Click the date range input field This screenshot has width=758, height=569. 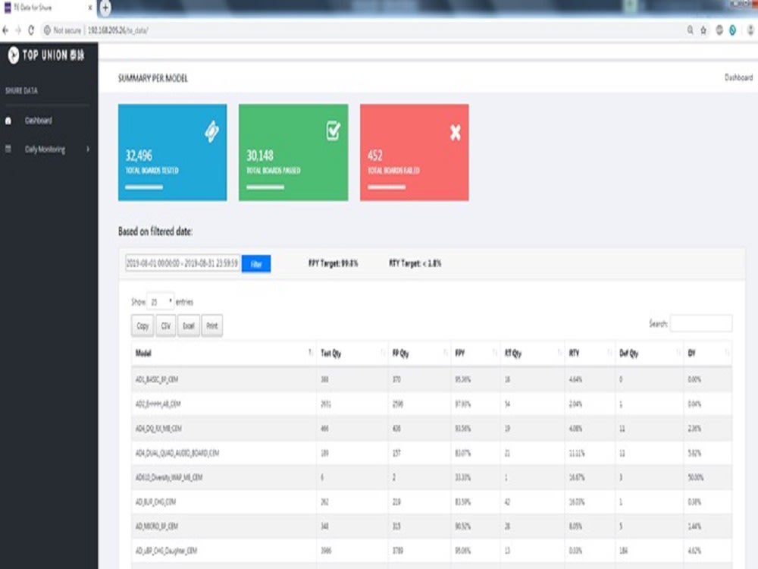pos(182,263)
